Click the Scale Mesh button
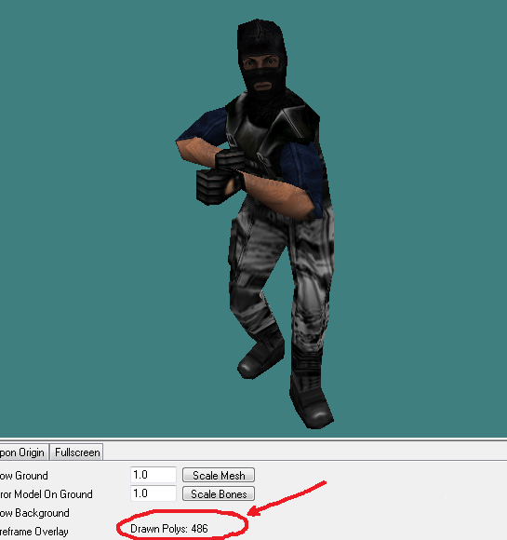This screenshot has width=507, height=540. pyautogui.click(x=219, y=475)
